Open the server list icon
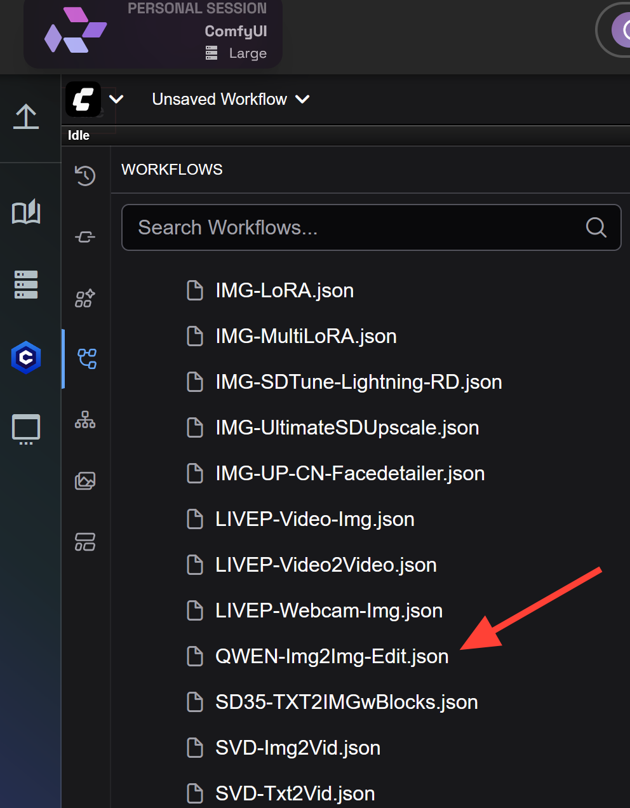The width and height of the screenshot is (630, 808). click(25, 285)
